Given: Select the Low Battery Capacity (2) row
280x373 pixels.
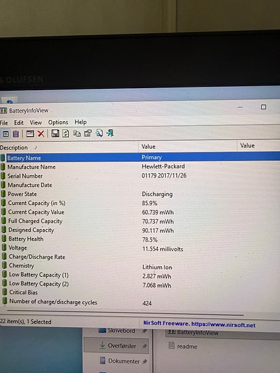Looking at the screenshot, I should 140,284.
